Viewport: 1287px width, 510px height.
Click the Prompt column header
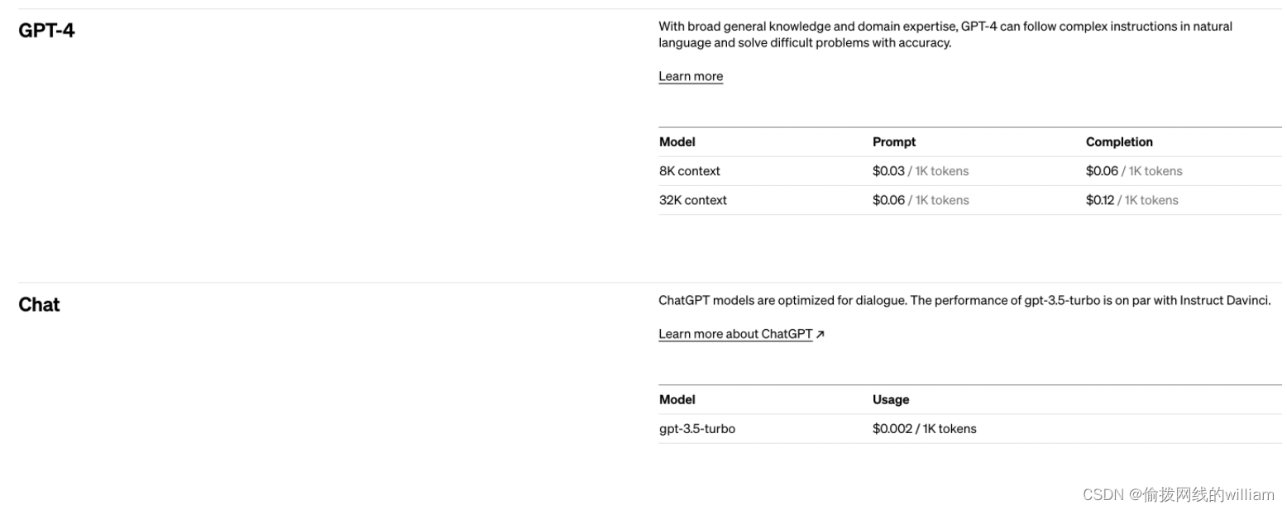pyautogui.click(x=894, y=142)
